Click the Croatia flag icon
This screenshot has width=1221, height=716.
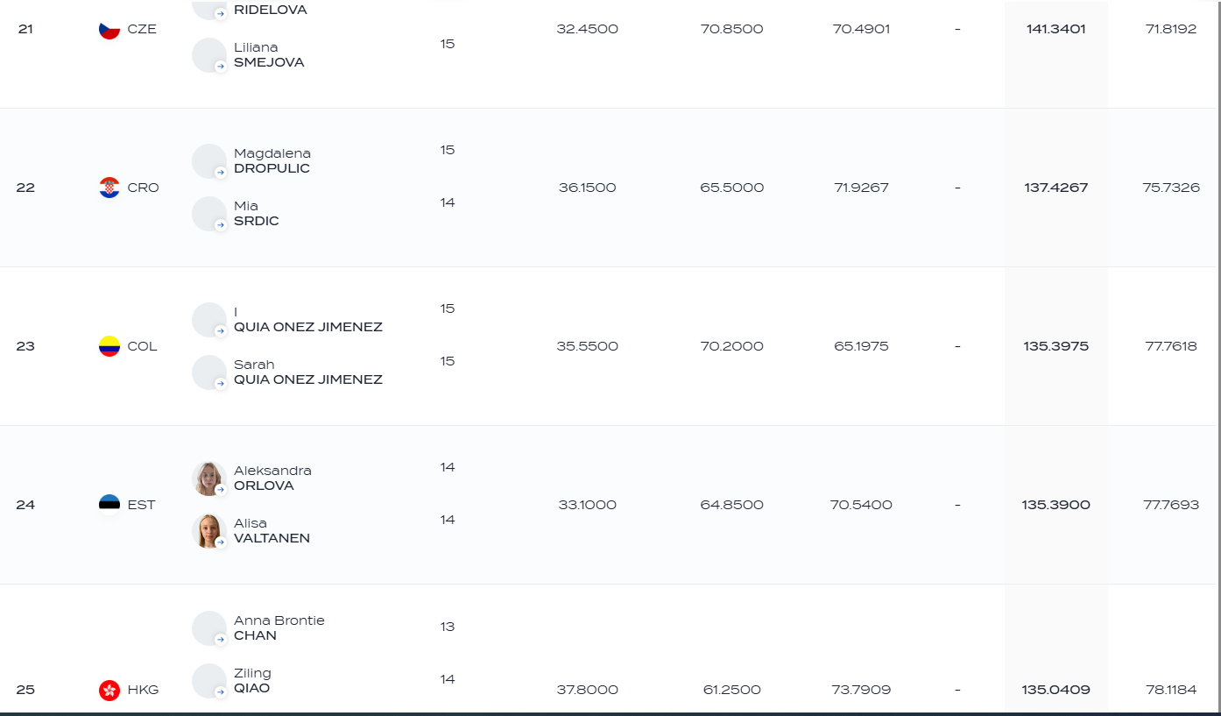[109, 188]
